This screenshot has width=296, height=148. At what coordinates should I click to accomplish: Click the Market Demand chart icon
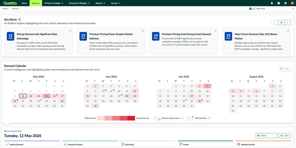[7, 144]
